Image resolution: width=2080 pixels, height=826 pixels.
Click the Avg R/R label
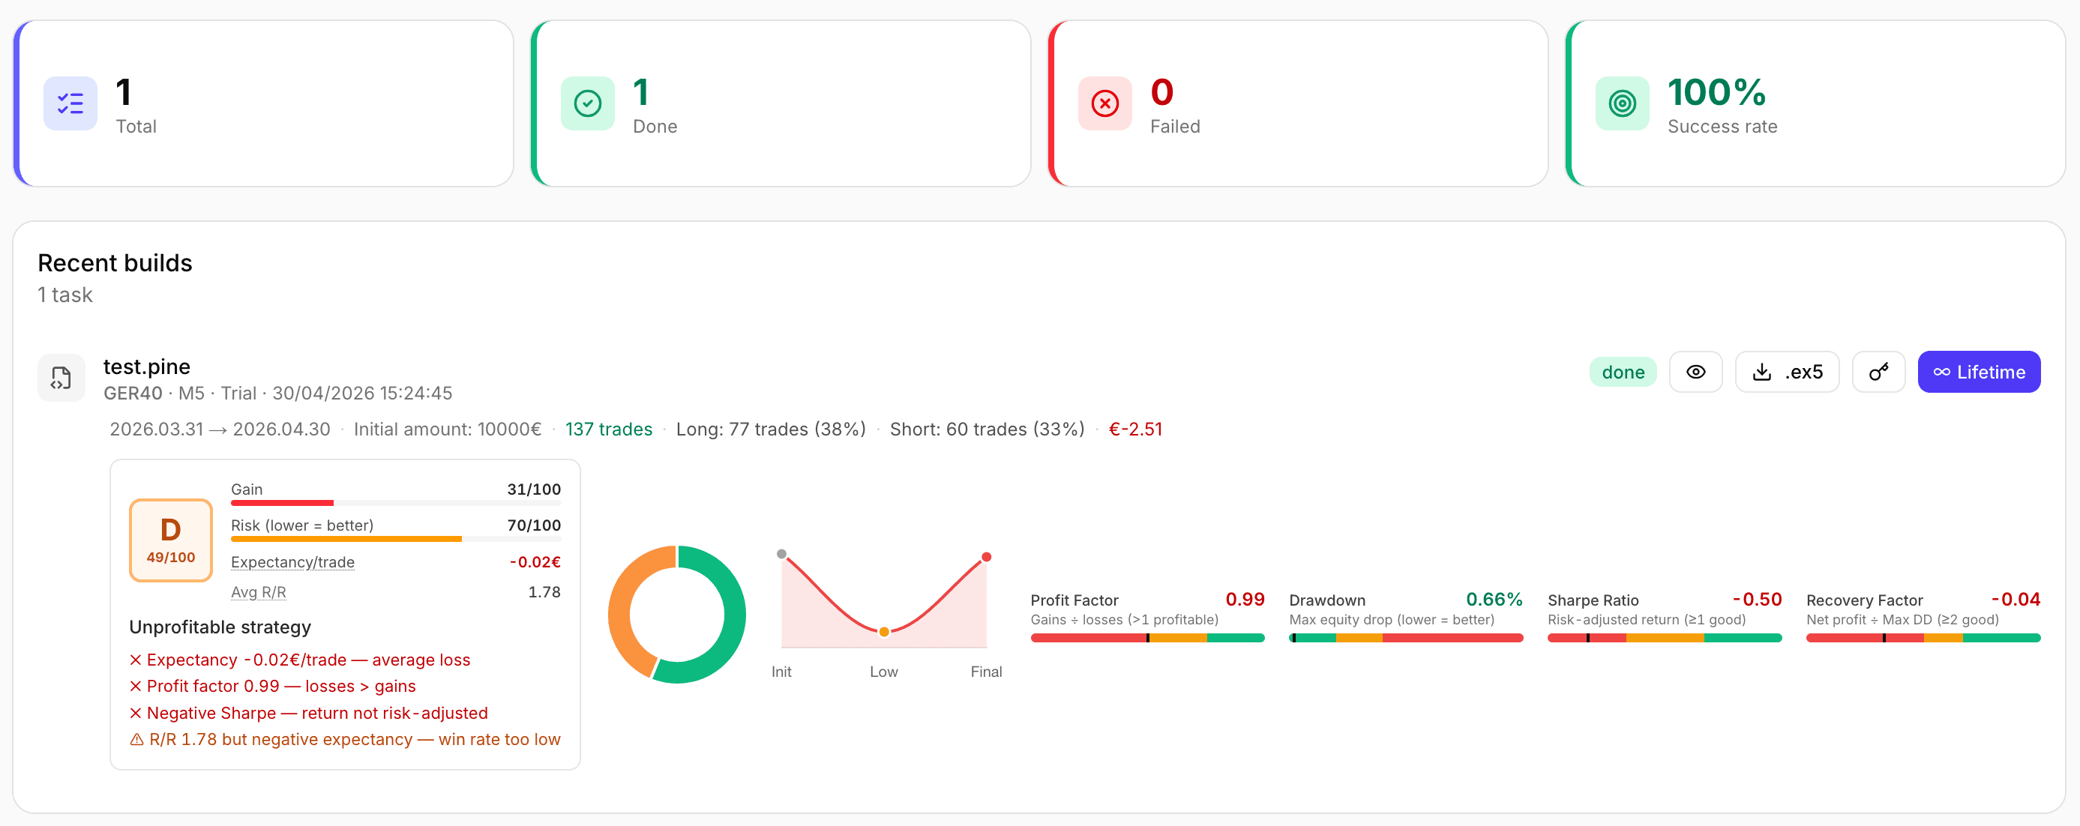(x=259, y=592)
